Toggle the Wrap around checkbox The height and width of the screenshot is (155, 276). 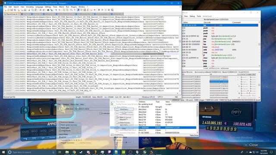(x=60, y=130)
